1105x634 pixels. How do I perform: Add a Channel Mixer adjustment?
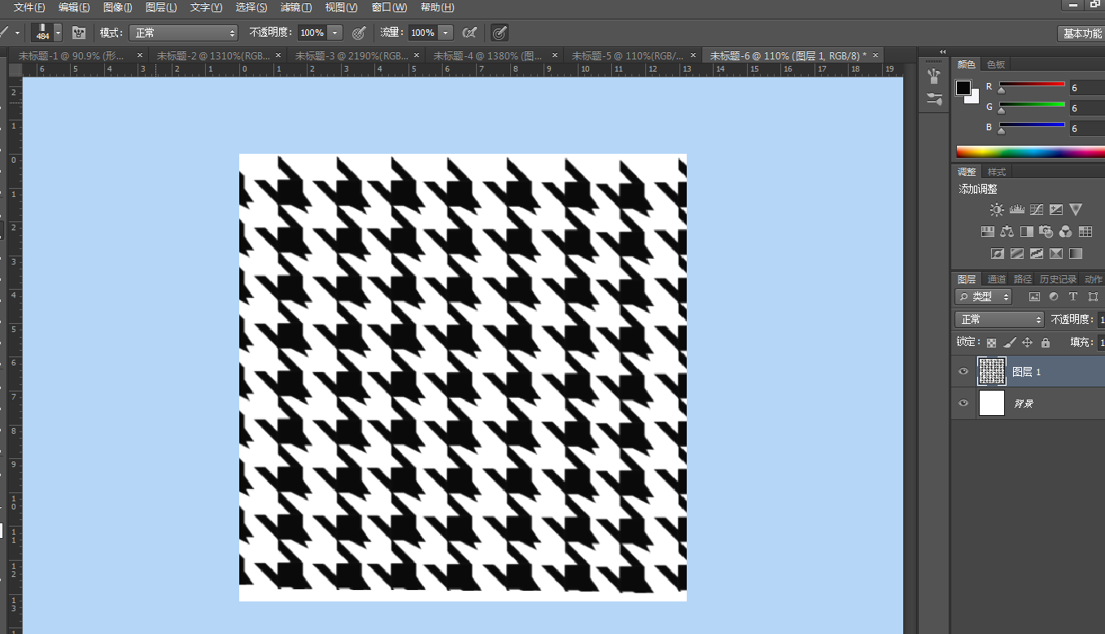[x=1066, y=232]
